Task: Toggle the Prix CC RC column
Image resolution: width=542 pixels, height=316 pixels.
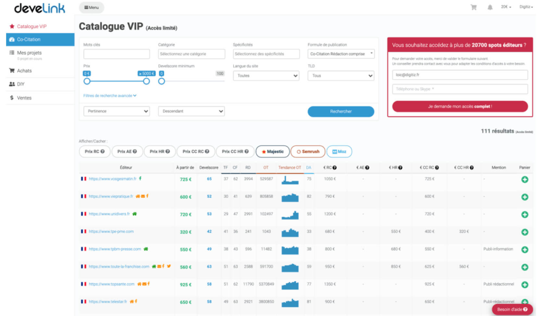Action: 196,151
